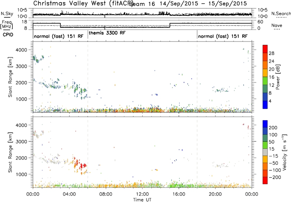Click the first "normal (fast) 151 RF" label at 00:00
The width and height of the screenshot is (291, 202).
[59, 36]
